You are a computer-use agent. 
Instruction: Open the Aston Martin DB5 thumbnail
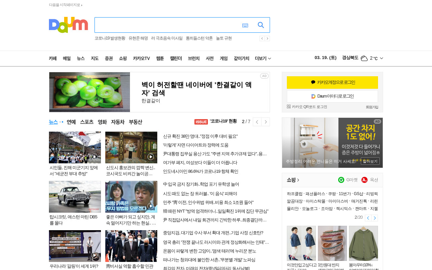click(x=75, y=197)
